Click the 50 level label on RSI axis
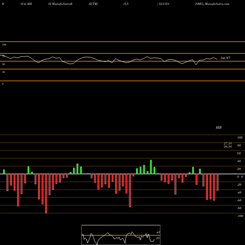The height and width of the screenshot is (245, 245). pyautogui.click(x=3, y=64)
